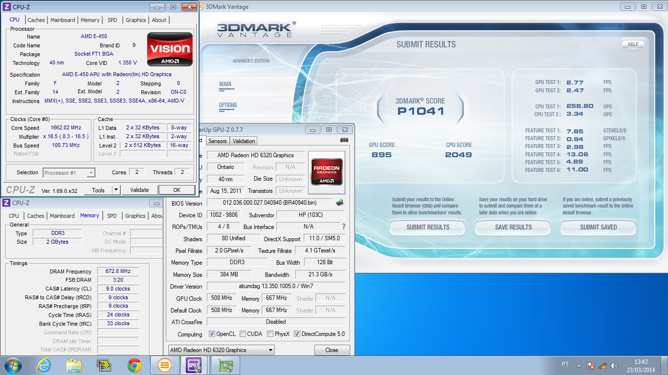Open the Windows Start menu
The height and width of the screenshot is (375, 668).
point(13,365)
